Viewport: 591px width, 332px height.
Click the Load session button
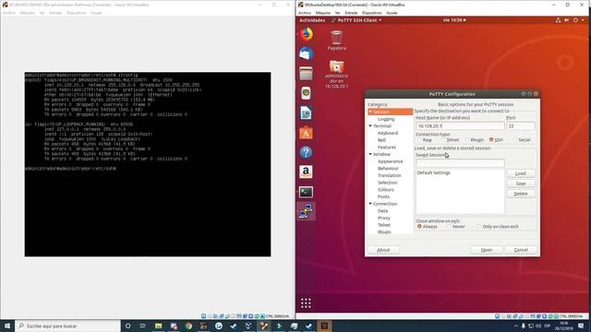pyautogui.click(x=521, y=173)
